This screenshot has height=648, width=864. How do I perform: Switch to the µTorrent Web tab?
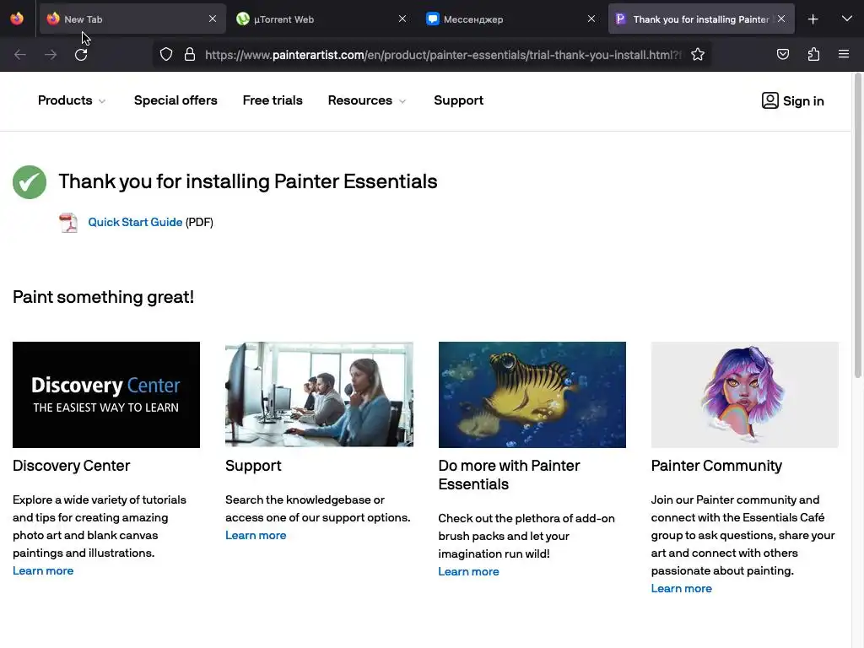coord(312,19)
